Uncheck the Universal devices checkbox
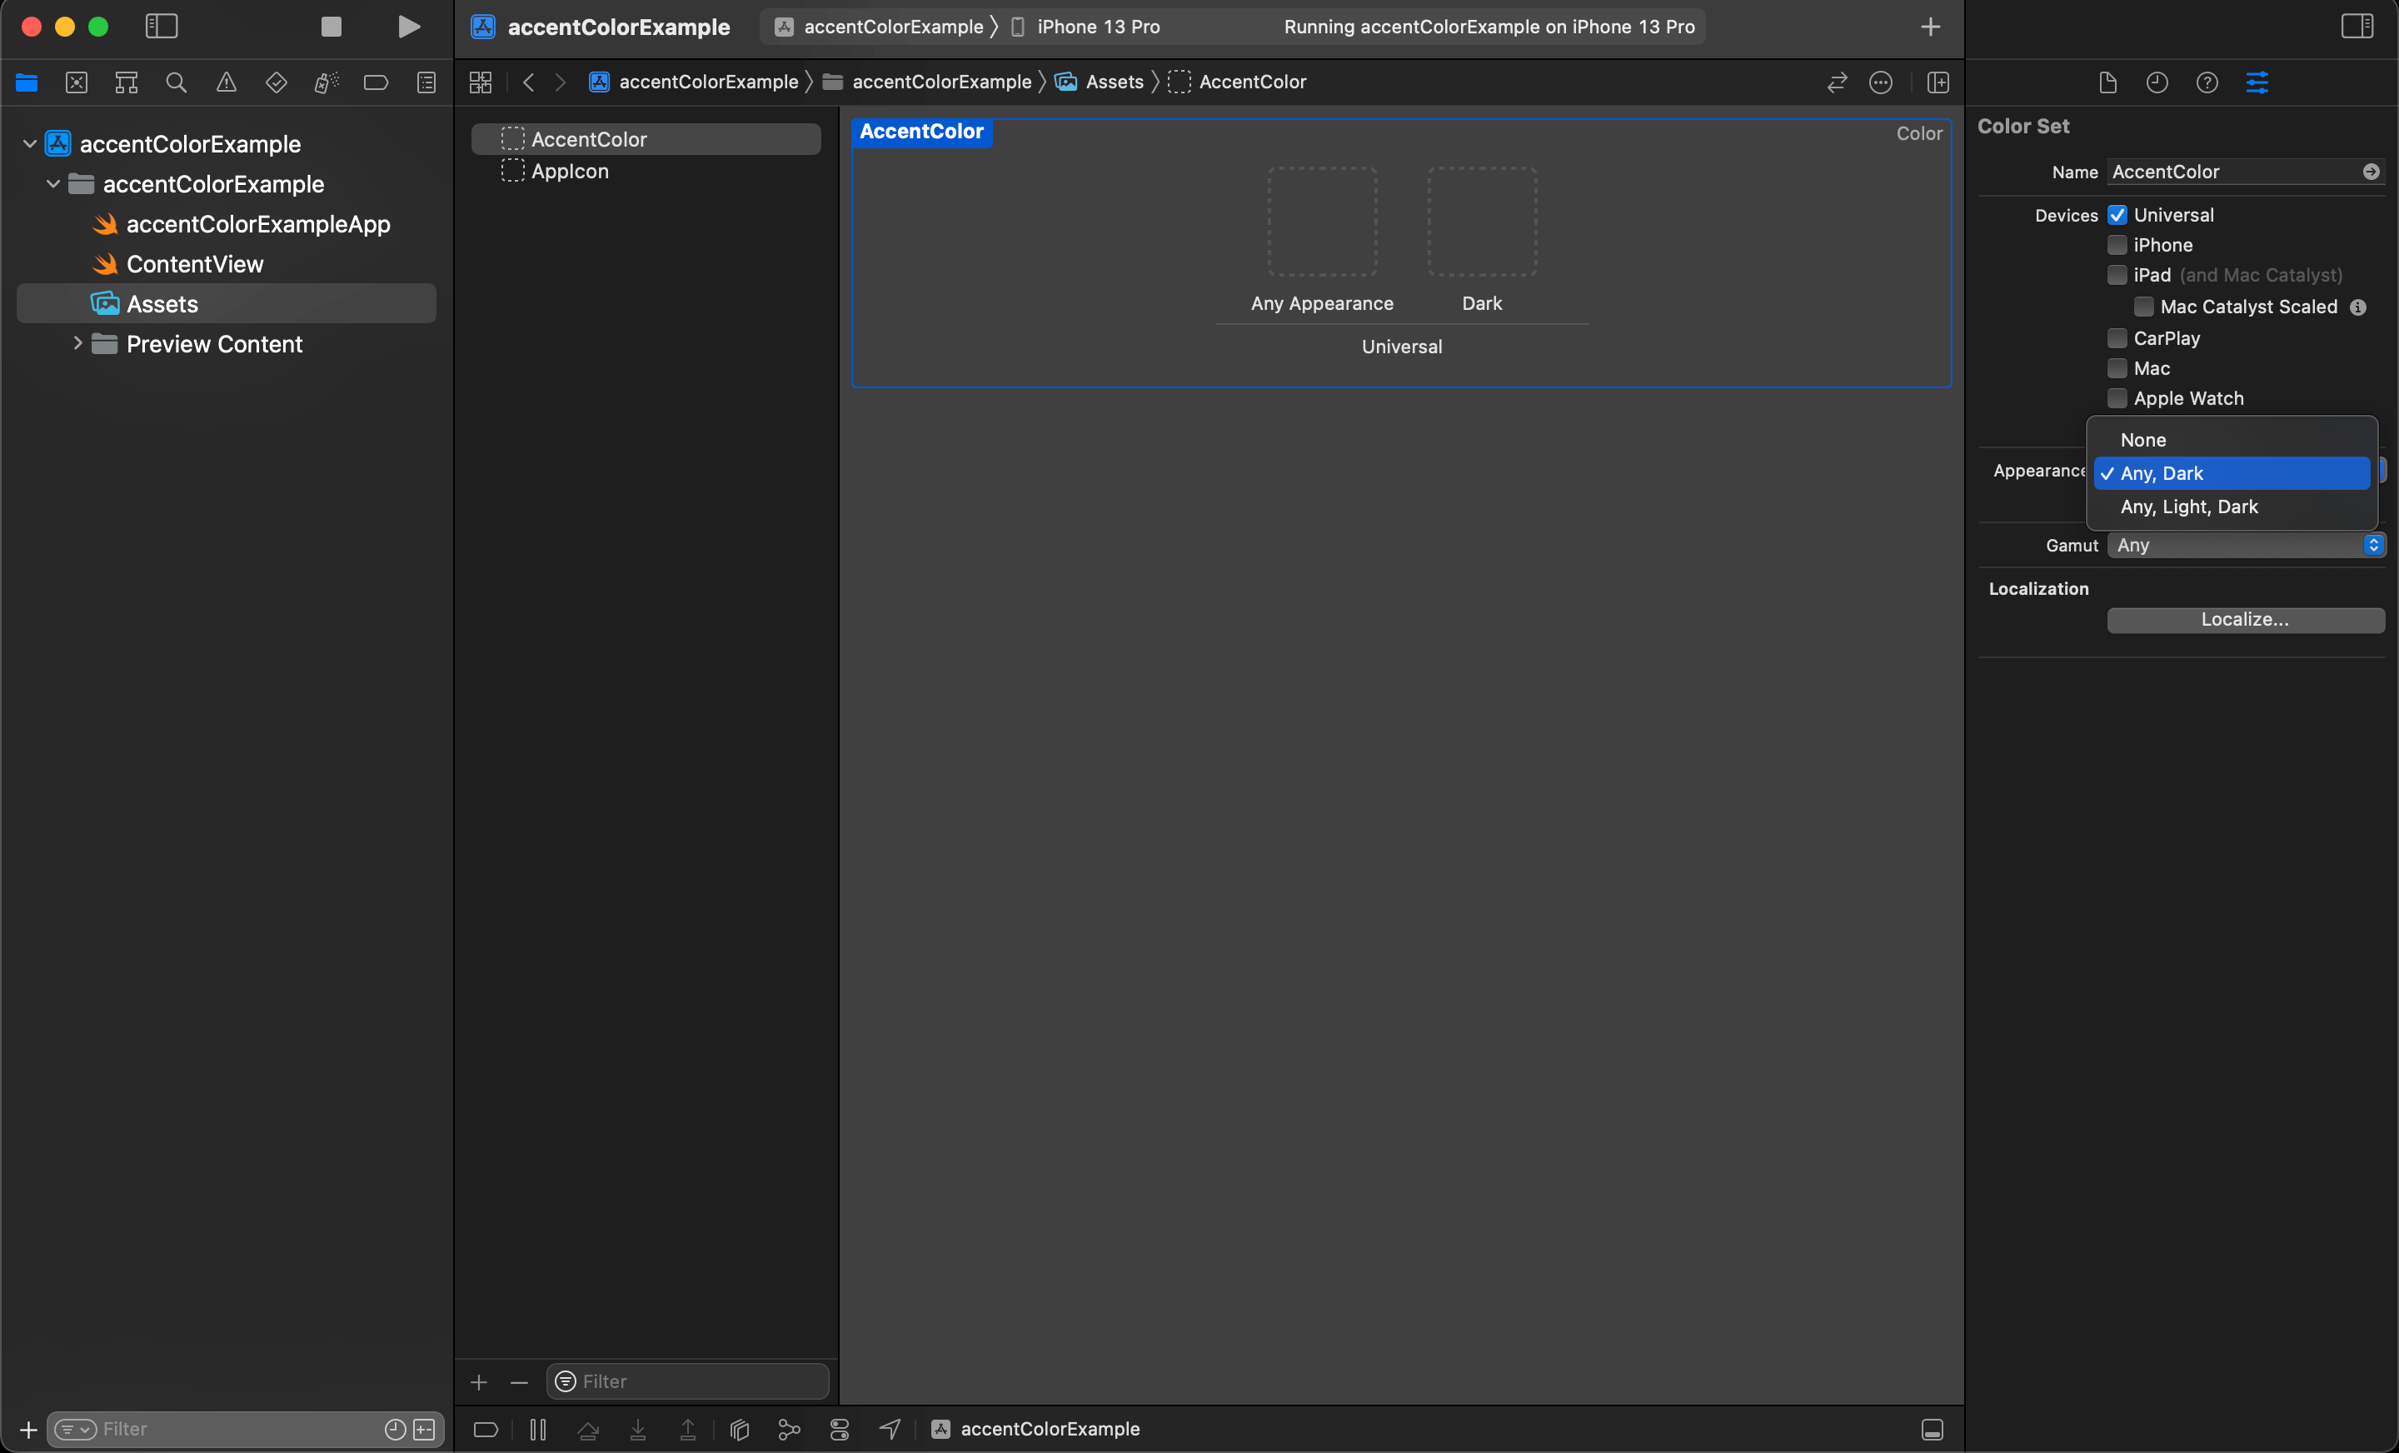The height and width of the screenshot is (1453, 2399). (x=2117, y=214)
